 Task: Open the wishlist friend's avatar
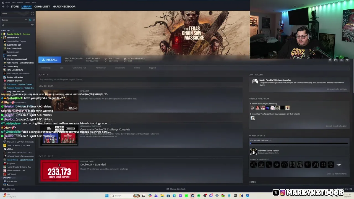(x=253, y=118)
